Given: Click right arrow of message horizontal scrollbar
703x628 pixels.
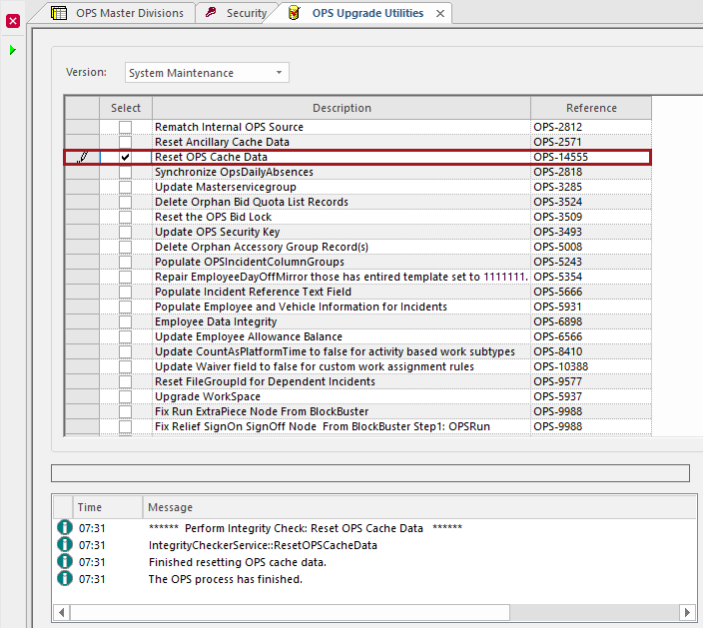Looking at the screenshot, I should 689,611.
